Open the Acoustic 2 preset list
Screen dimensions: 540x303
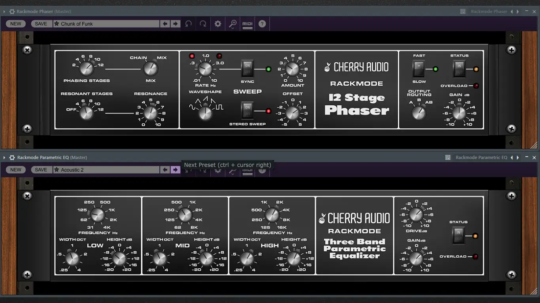(106, 170)
